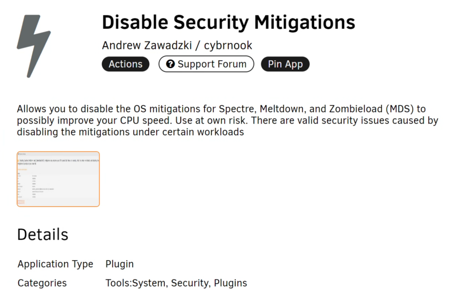This screenshot has width=460, height=290.
Task: Select the Plugins category
Action: (230, 283)
